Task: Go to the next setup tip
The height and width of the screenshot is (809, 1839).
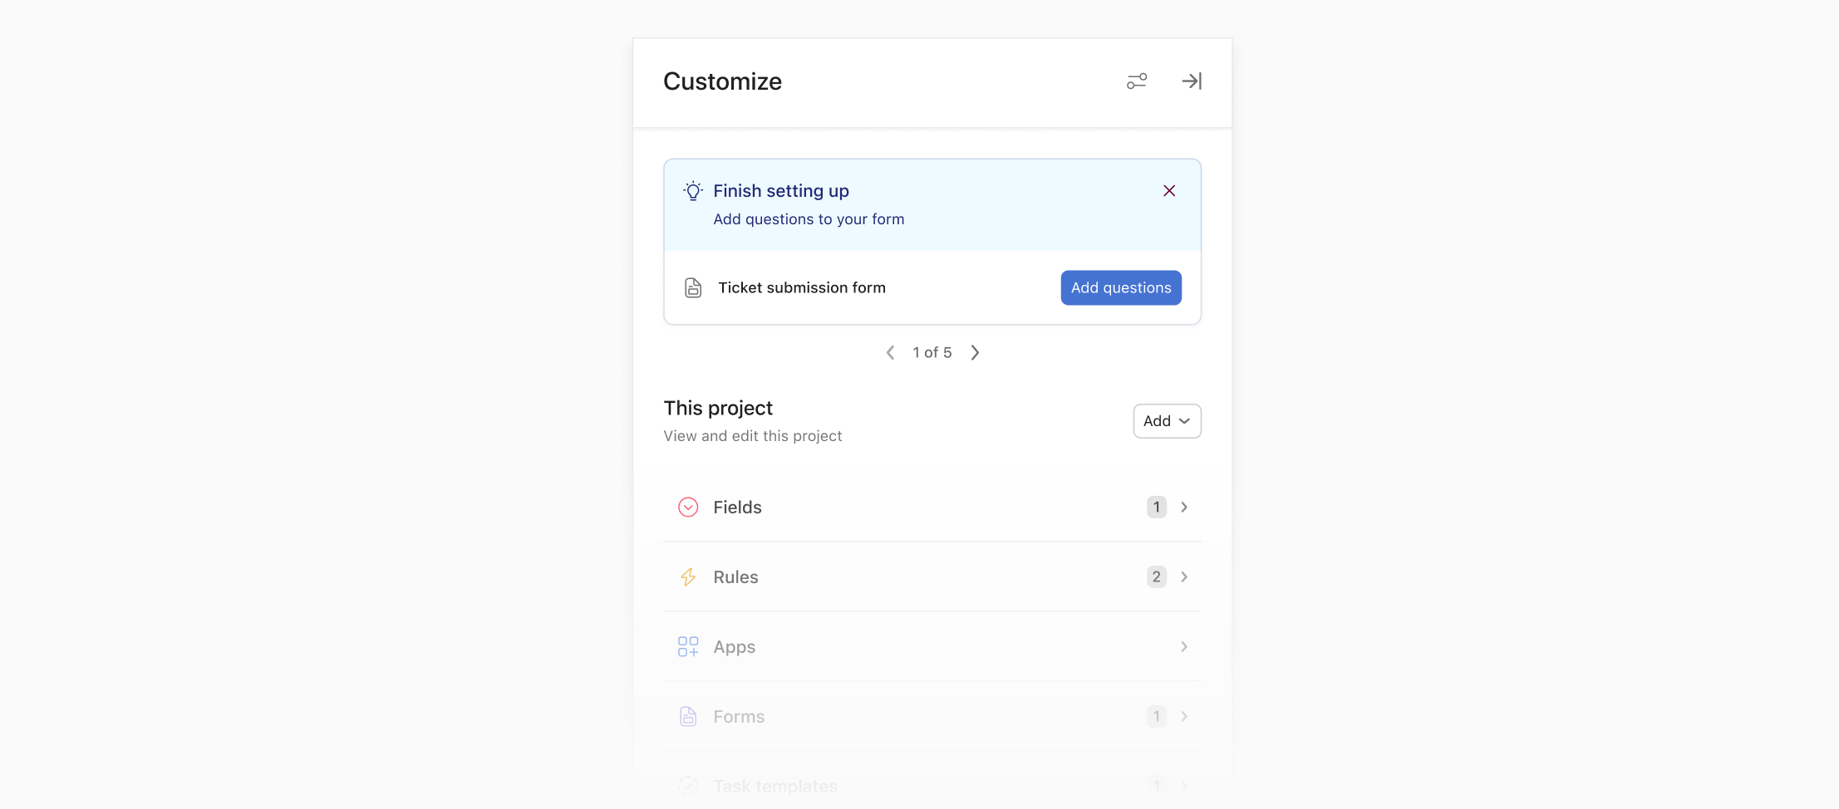Action: click(x=976, y=353)
